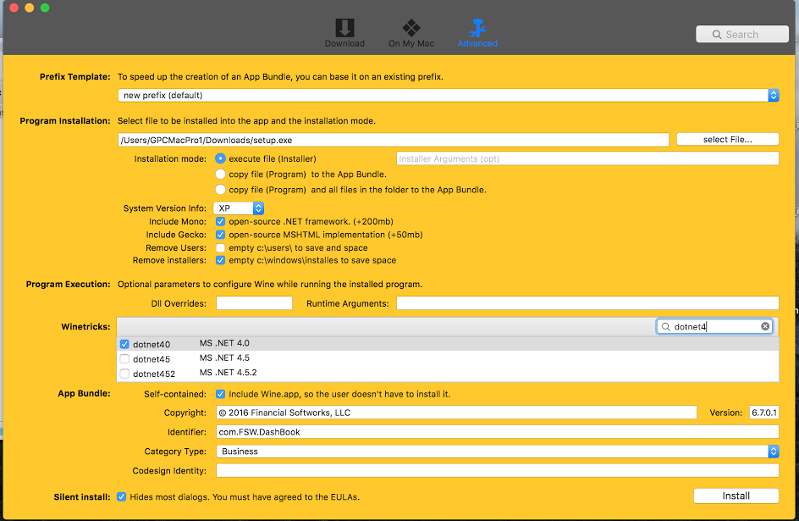Viewport: 799px width, 521px height.
Task: Select execute file (Installer) radio option
Action: click(220, 158)
